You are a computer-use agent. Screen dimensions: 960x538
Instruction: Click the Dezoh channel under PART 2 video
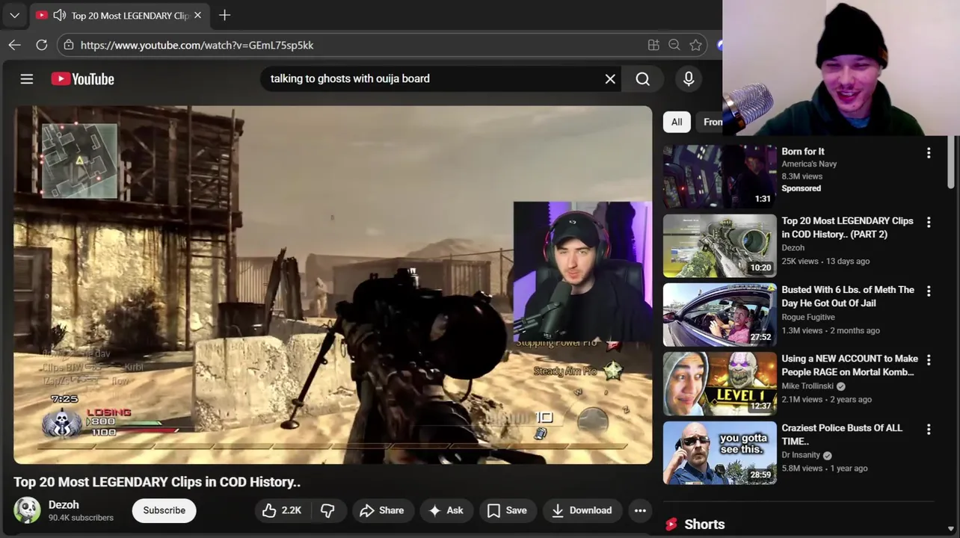pos(793,247)
